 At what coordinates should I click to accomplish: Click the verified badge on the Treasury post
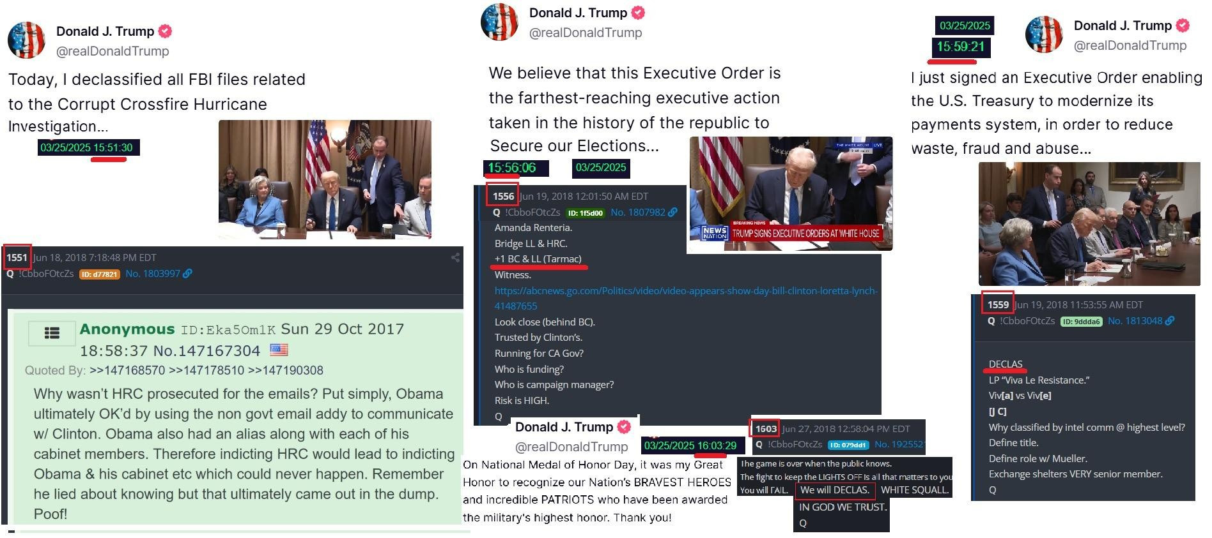(1183, 26)
